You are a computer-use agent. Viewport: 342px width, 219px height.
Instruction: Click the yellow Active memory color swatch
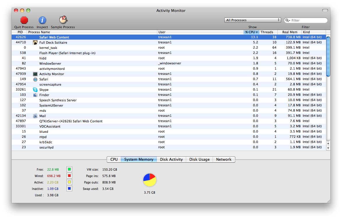(x=69, y=182)
